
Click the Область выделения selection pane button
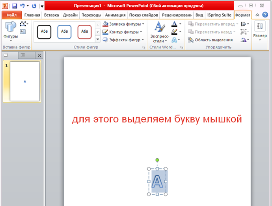[x=210, y=40]
